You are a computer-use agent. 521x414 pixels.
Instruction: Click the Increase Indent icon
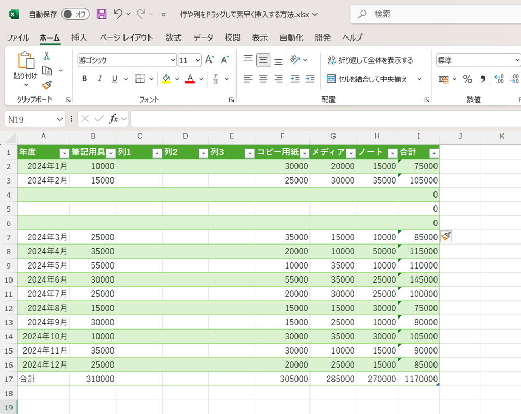point(310,79)
